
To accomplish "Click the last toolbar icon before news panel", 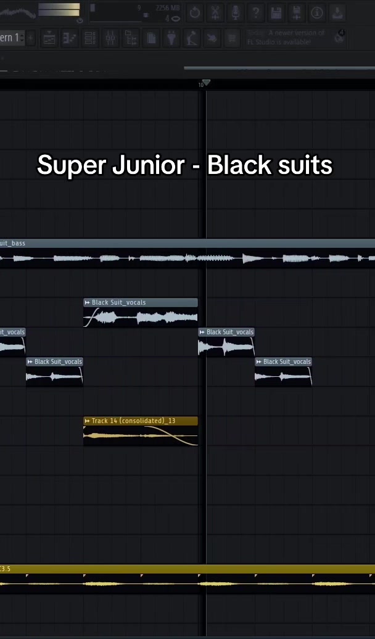I will pyautogui.click(x=233, y=38).
